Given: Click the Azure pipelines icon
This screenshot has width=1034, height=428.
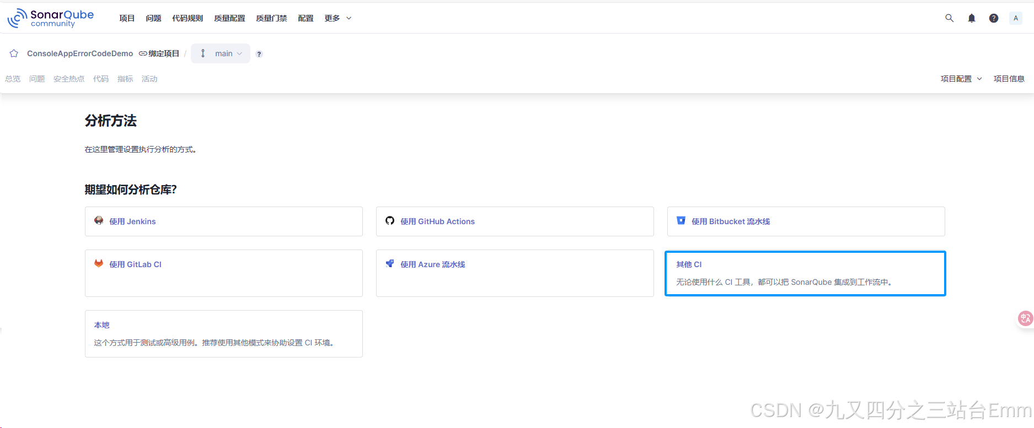Looking at the screenshot, I should [390, 263].
